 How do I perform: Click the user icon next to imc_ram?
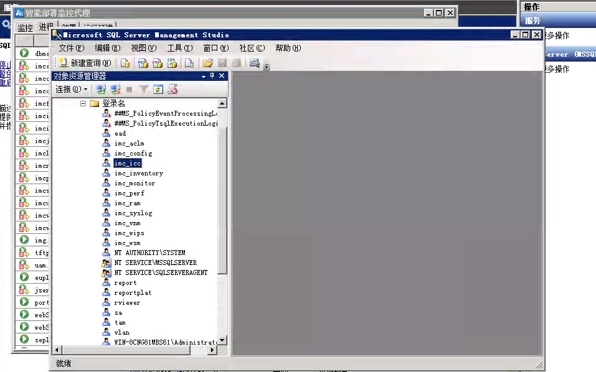click(106, 203)
